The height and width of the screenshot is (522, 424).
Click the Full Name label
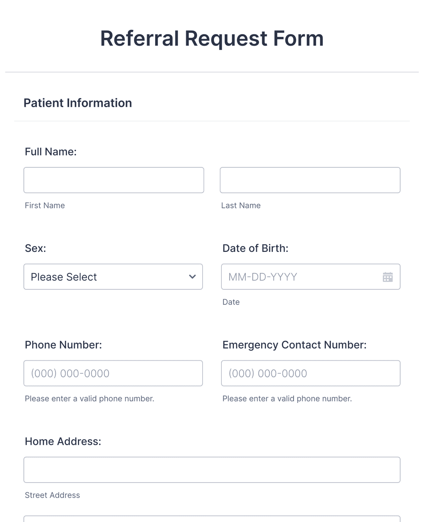click(50, 151)
